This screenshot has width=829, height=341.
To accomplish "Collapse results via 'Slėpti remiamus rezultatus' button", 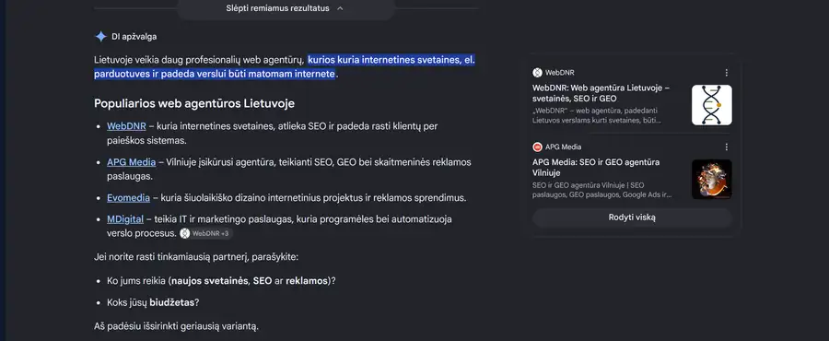I will [x=286, y=8].
